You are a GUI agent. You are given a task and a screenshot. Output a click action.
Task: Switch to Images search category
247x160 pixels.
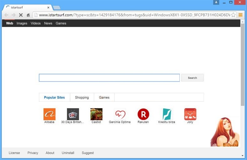(x=22, y=23)
